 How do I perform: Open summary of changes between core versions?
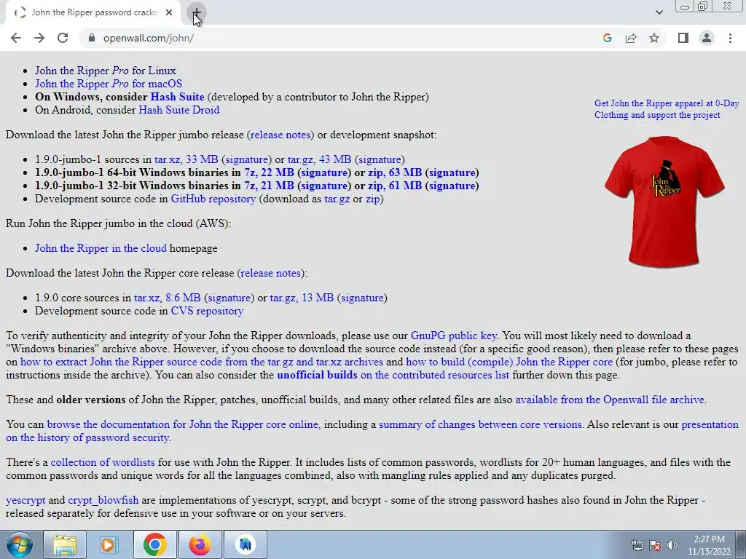tap(480, 424)
